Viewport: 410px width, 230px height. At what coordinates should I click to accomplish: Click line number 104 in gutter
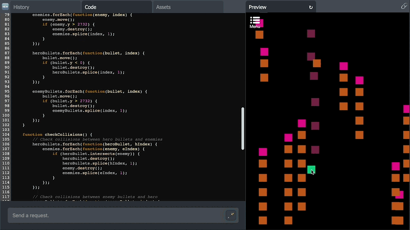point(6,135)
